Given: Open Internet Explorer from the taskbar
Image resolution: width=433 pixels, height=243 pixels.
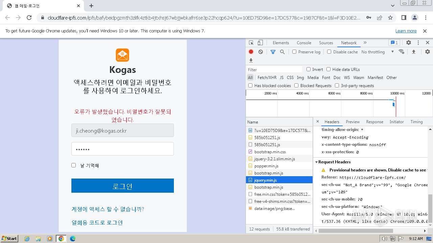Looking at the screenshot, I should click(27, 239).
